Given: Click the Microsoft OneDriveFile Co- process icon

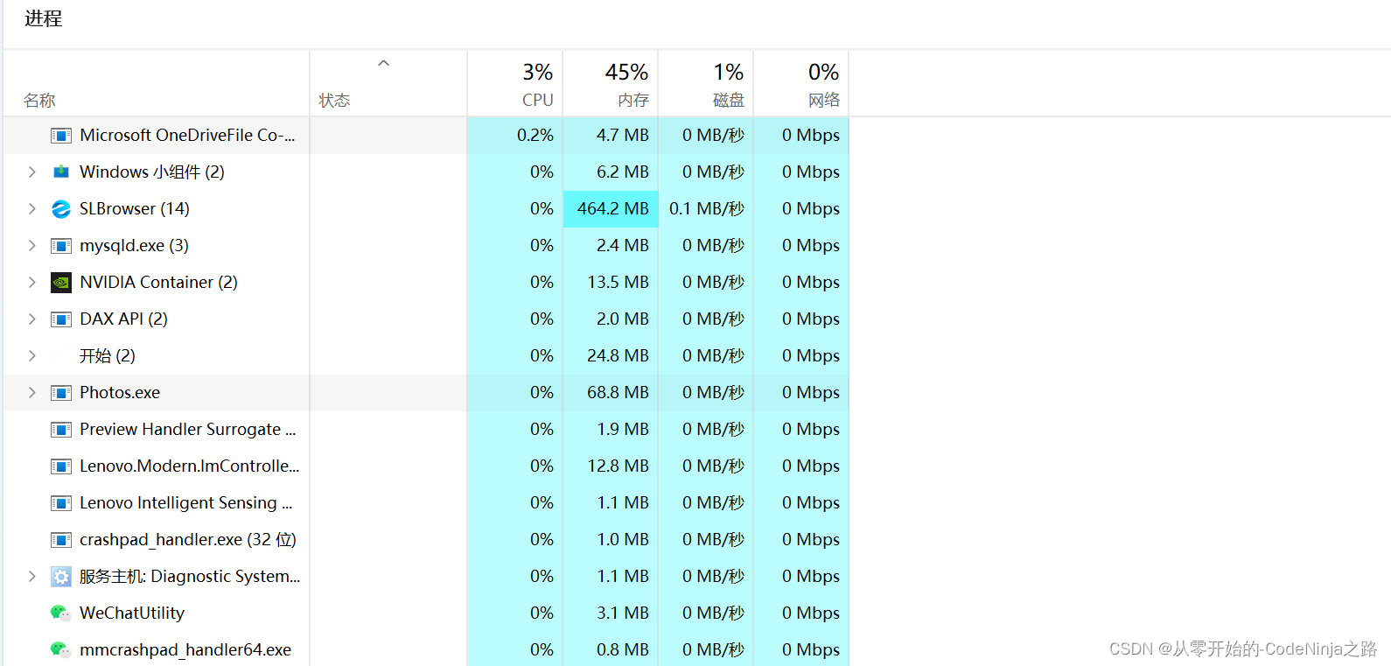Looking at the screenshot, I should click(60, 136).
